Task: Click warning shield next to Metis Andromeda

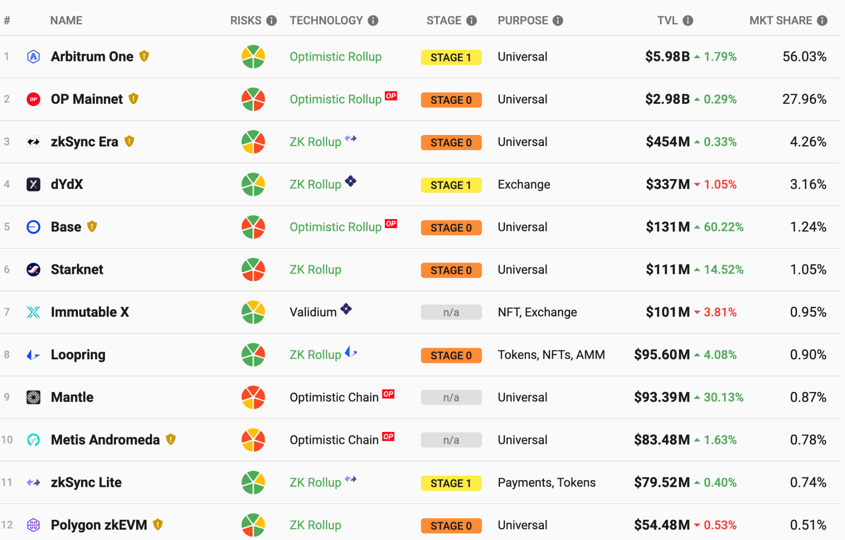Action: click(x=171, y=439)
